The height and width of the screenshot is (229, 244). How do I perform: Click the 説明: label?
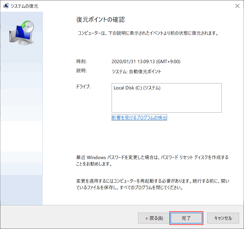81,71
